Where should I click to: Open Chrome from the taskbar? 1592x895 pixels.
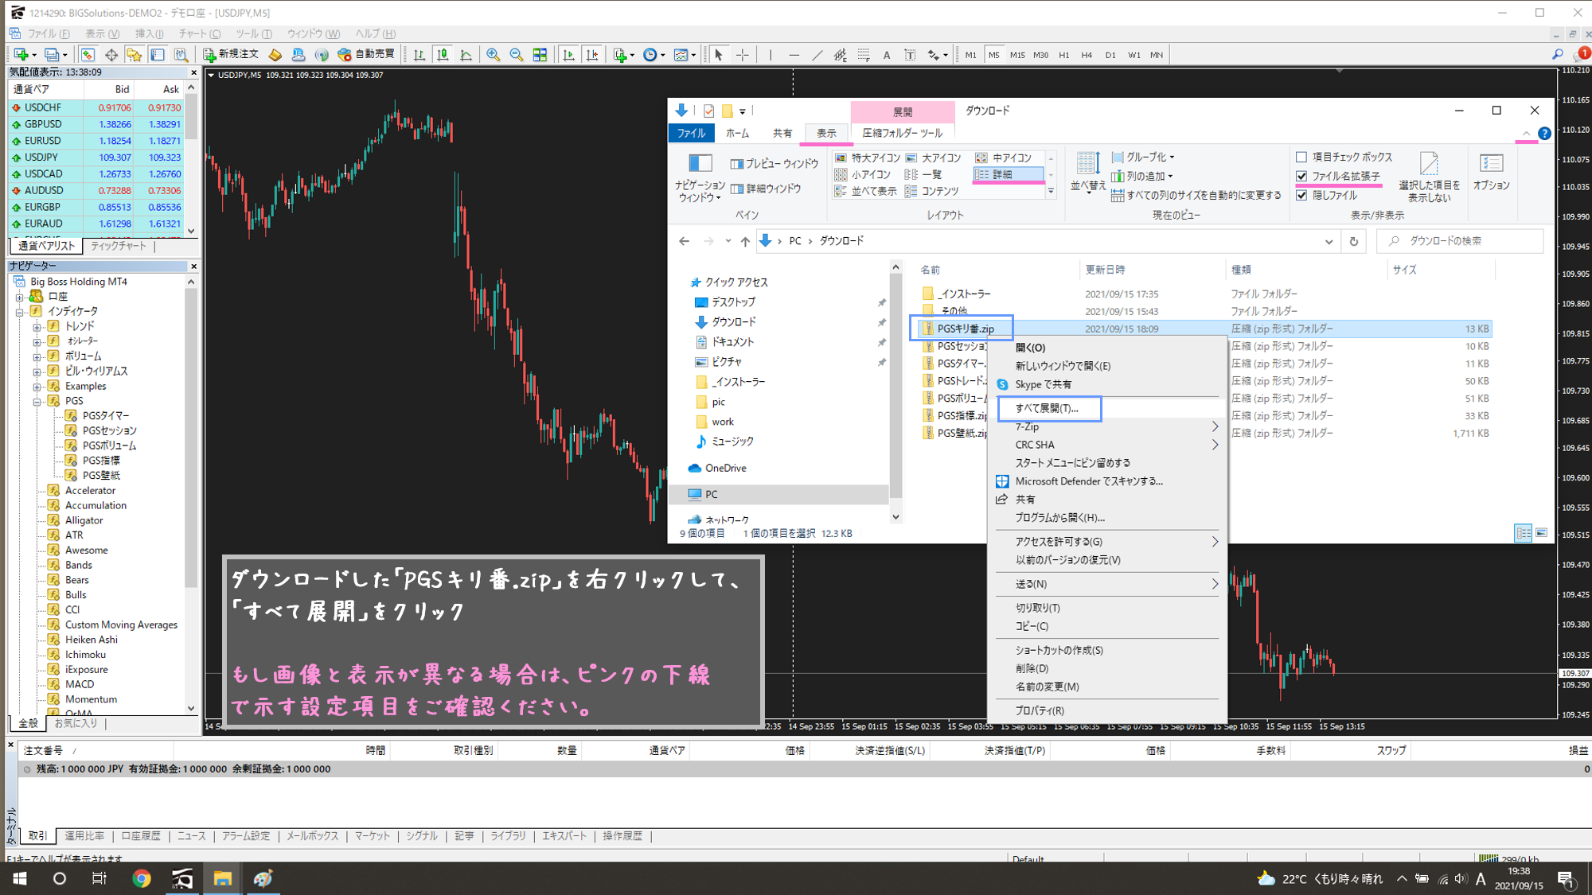[x=142, y=878]
